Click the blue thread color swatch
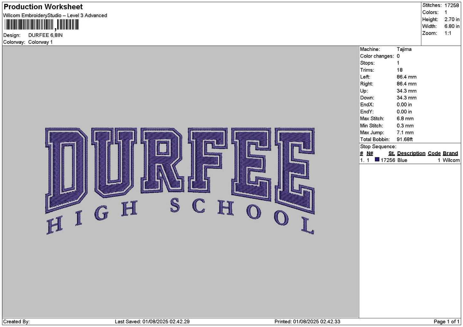Image resolution: width=463 pixels, height=327 pixels. pyautogui.click(x=377, y=160)
